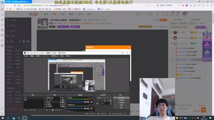Open OBS Studio icon on taskbar
This screenshot has width=214, height=120.
24,118
